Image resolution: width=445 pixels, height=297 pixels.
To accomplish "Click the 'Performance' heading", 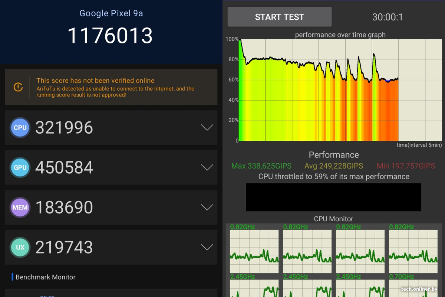I will click(x=334, y=155).
